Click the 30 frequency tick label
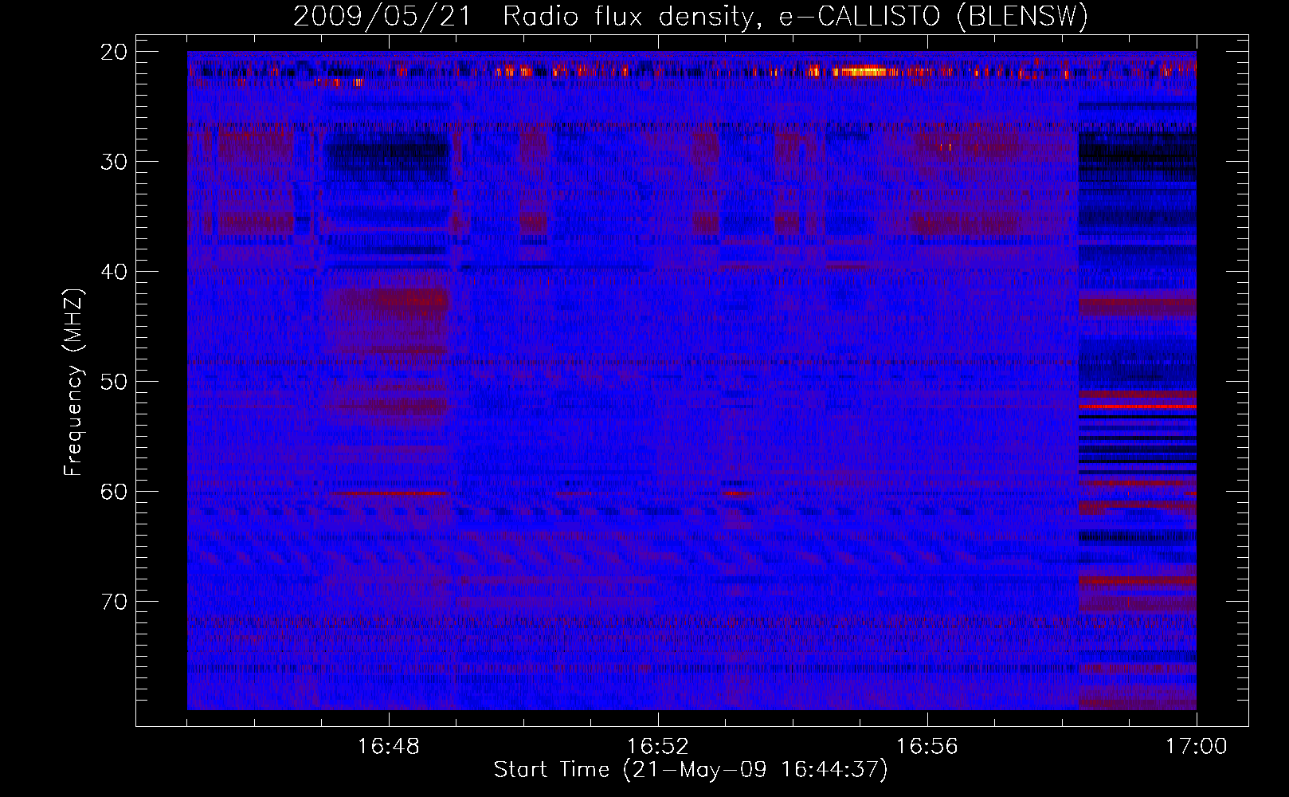The width and height of the screenshot is (1289, 797). 114,162
